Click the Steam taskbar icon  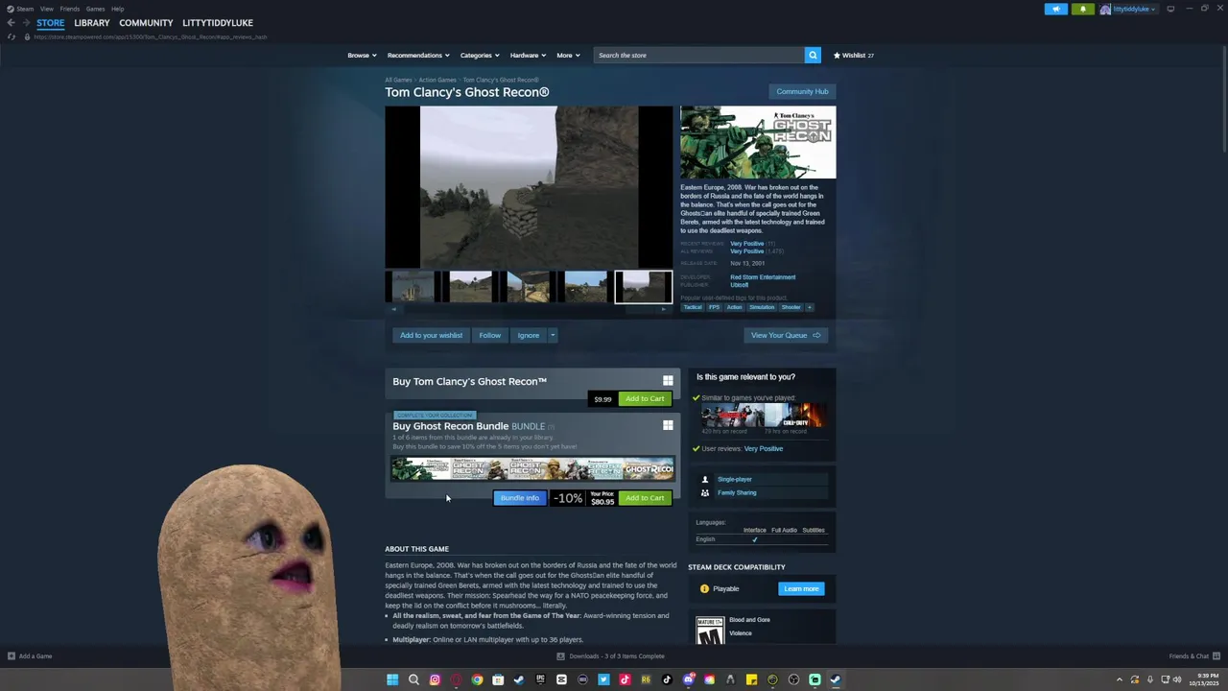pos(836,679)
